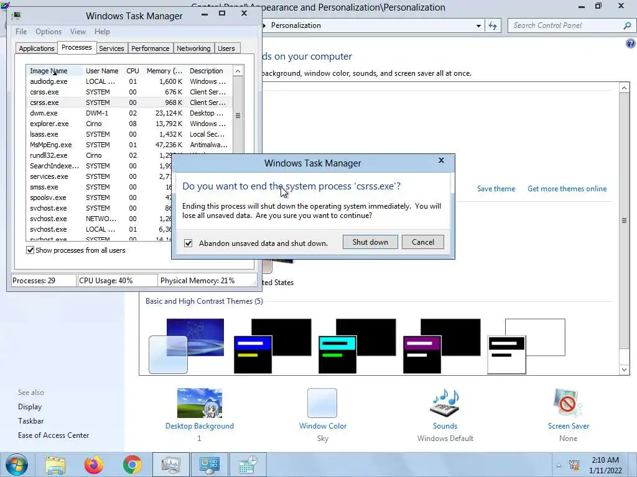
Task: Select the purple High Contrast theme
Action: click(442, 346)
